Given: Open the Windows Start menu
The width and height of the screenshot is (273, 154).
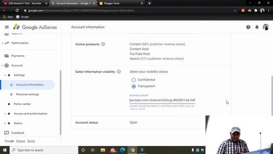Looking at the screenshot, I should click(x=5, y=150).
